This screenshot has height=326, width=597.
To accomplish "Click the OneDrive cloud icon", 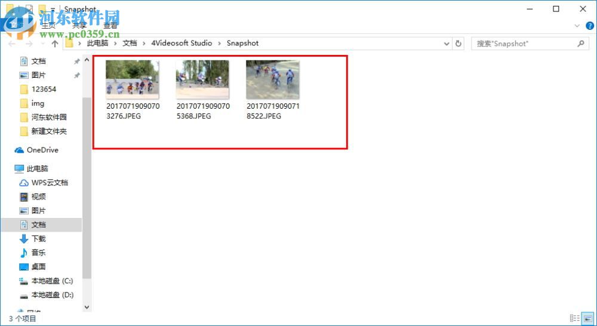I will (19, 150).
